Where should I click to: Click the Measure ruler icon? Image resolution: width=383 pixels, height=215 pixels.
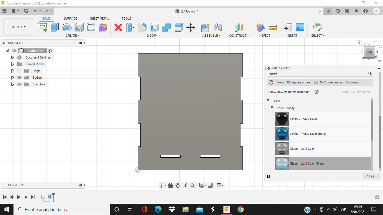click(273, 27)
